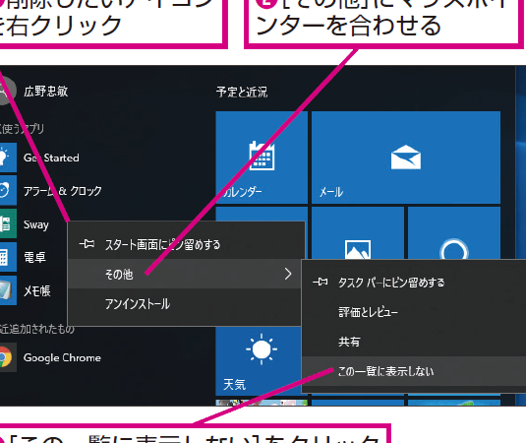Choose 評価とレビュー in the submenu
The height and width of the screenshot is (443, 526).
(414, 312)
